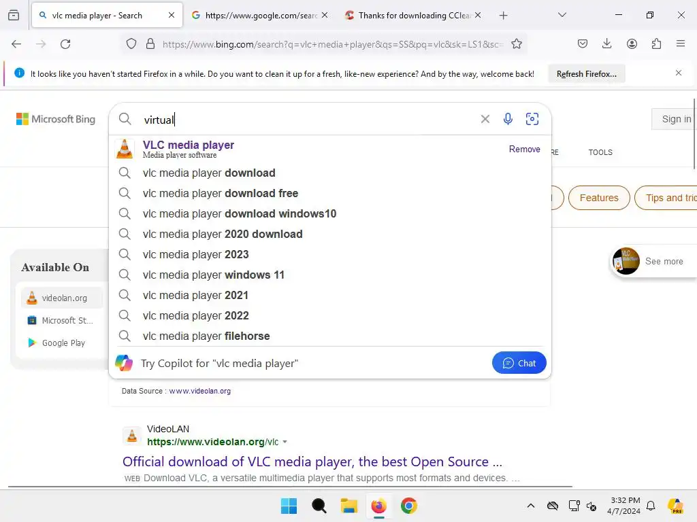Start voice search with microphone

[508, 119]
